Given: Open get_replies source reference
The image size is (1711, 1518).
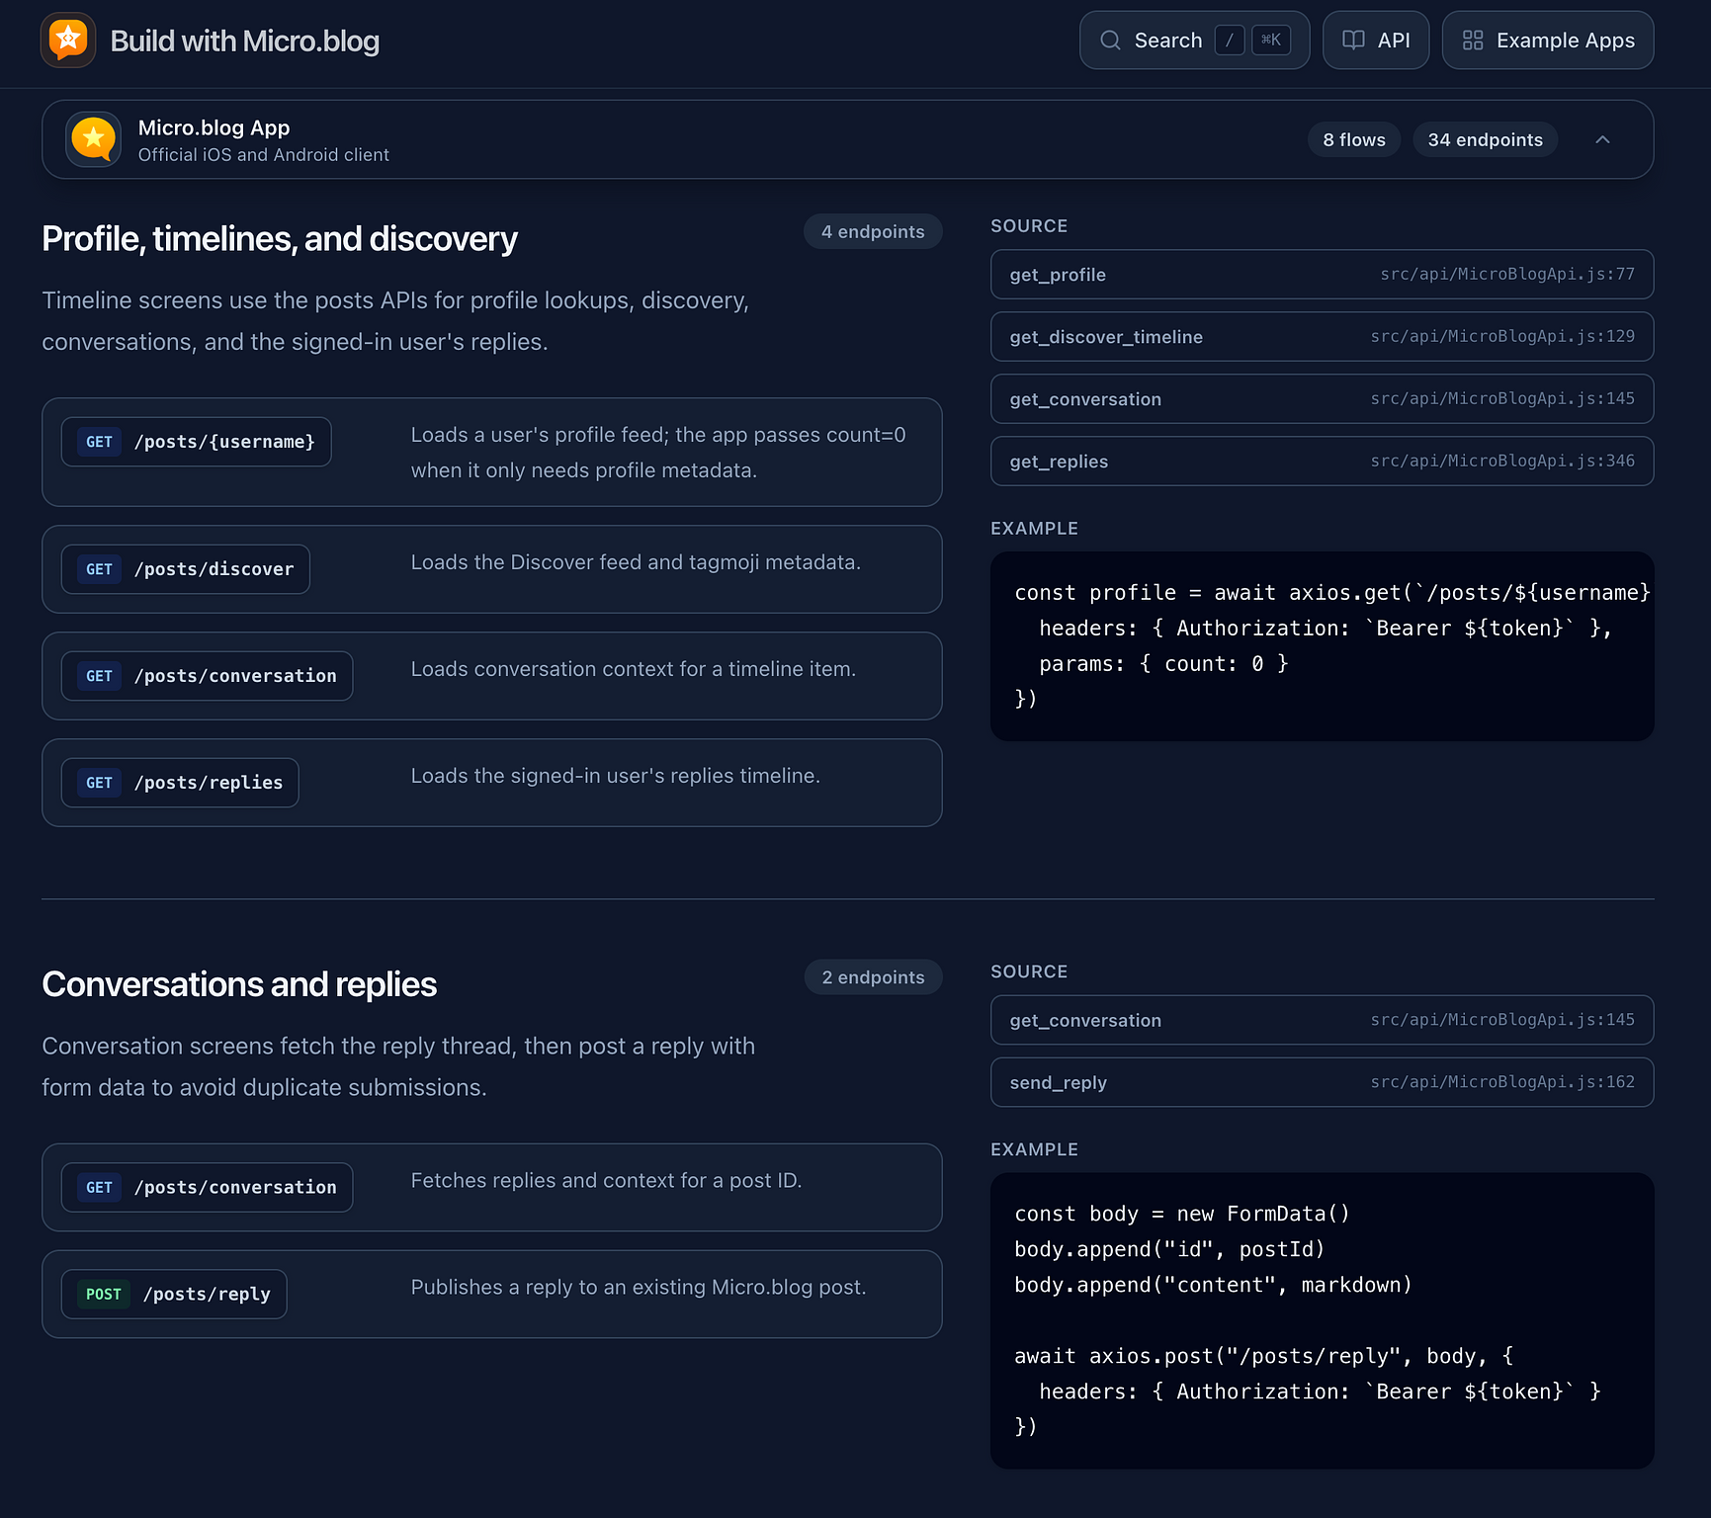Looking at the screenshot, I should [x=1322, y=462].
